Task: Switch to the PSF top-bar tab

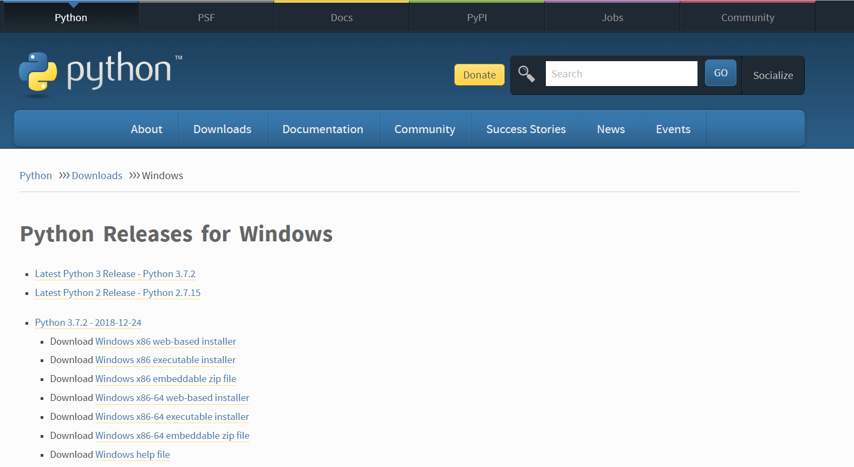Action: click(x=206, y=17)
